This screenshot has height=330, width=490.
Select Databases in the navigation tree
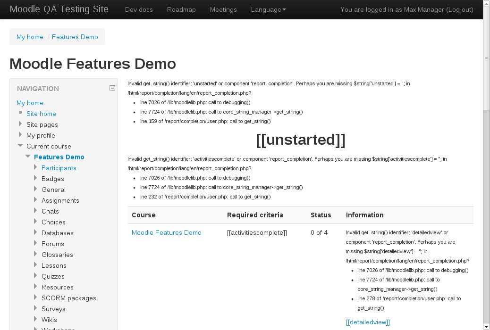[x=58, y=233]
